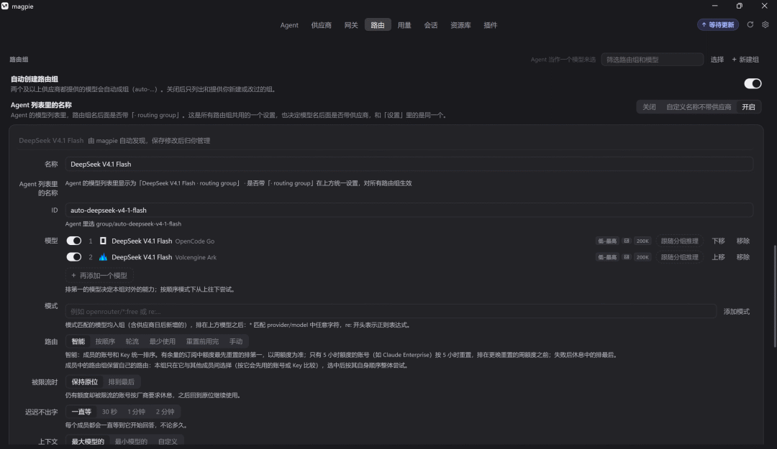Screen dimensions: 777x449
Task: Choose 保持原位 when rate limited
Action: coord(84,381)
